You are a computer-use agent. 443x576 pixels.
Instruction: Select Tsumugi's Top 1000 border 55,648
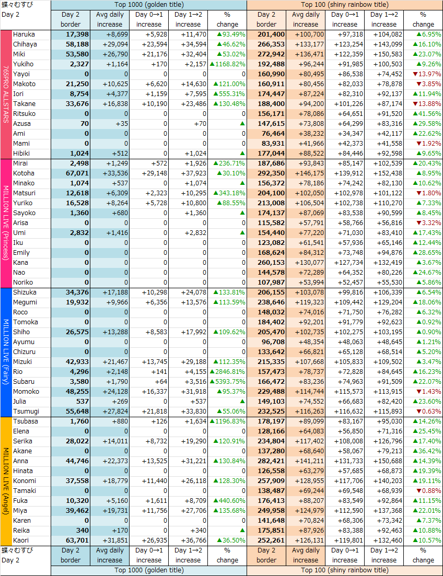71,412
